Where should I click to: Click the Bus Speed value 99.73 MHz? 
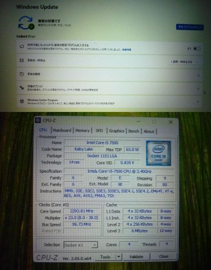point(81,224)
